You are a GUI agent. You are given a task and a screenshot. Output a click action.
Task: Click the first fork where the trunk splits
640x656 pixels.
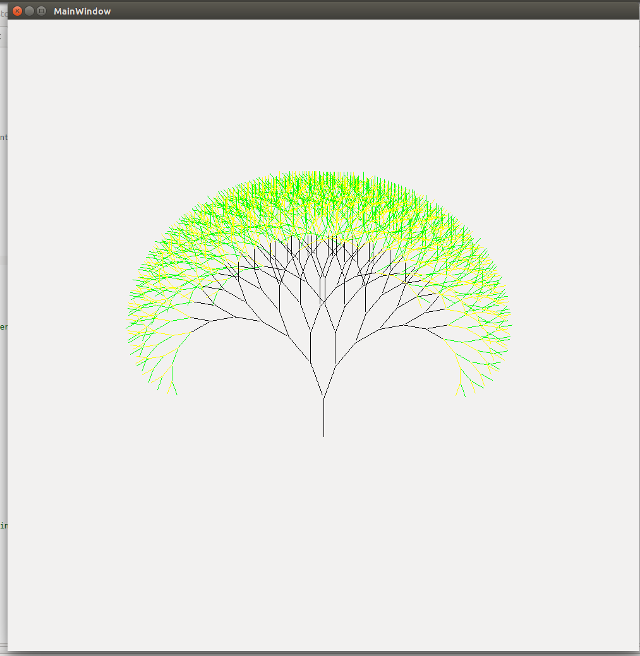(x=323, y=397)
